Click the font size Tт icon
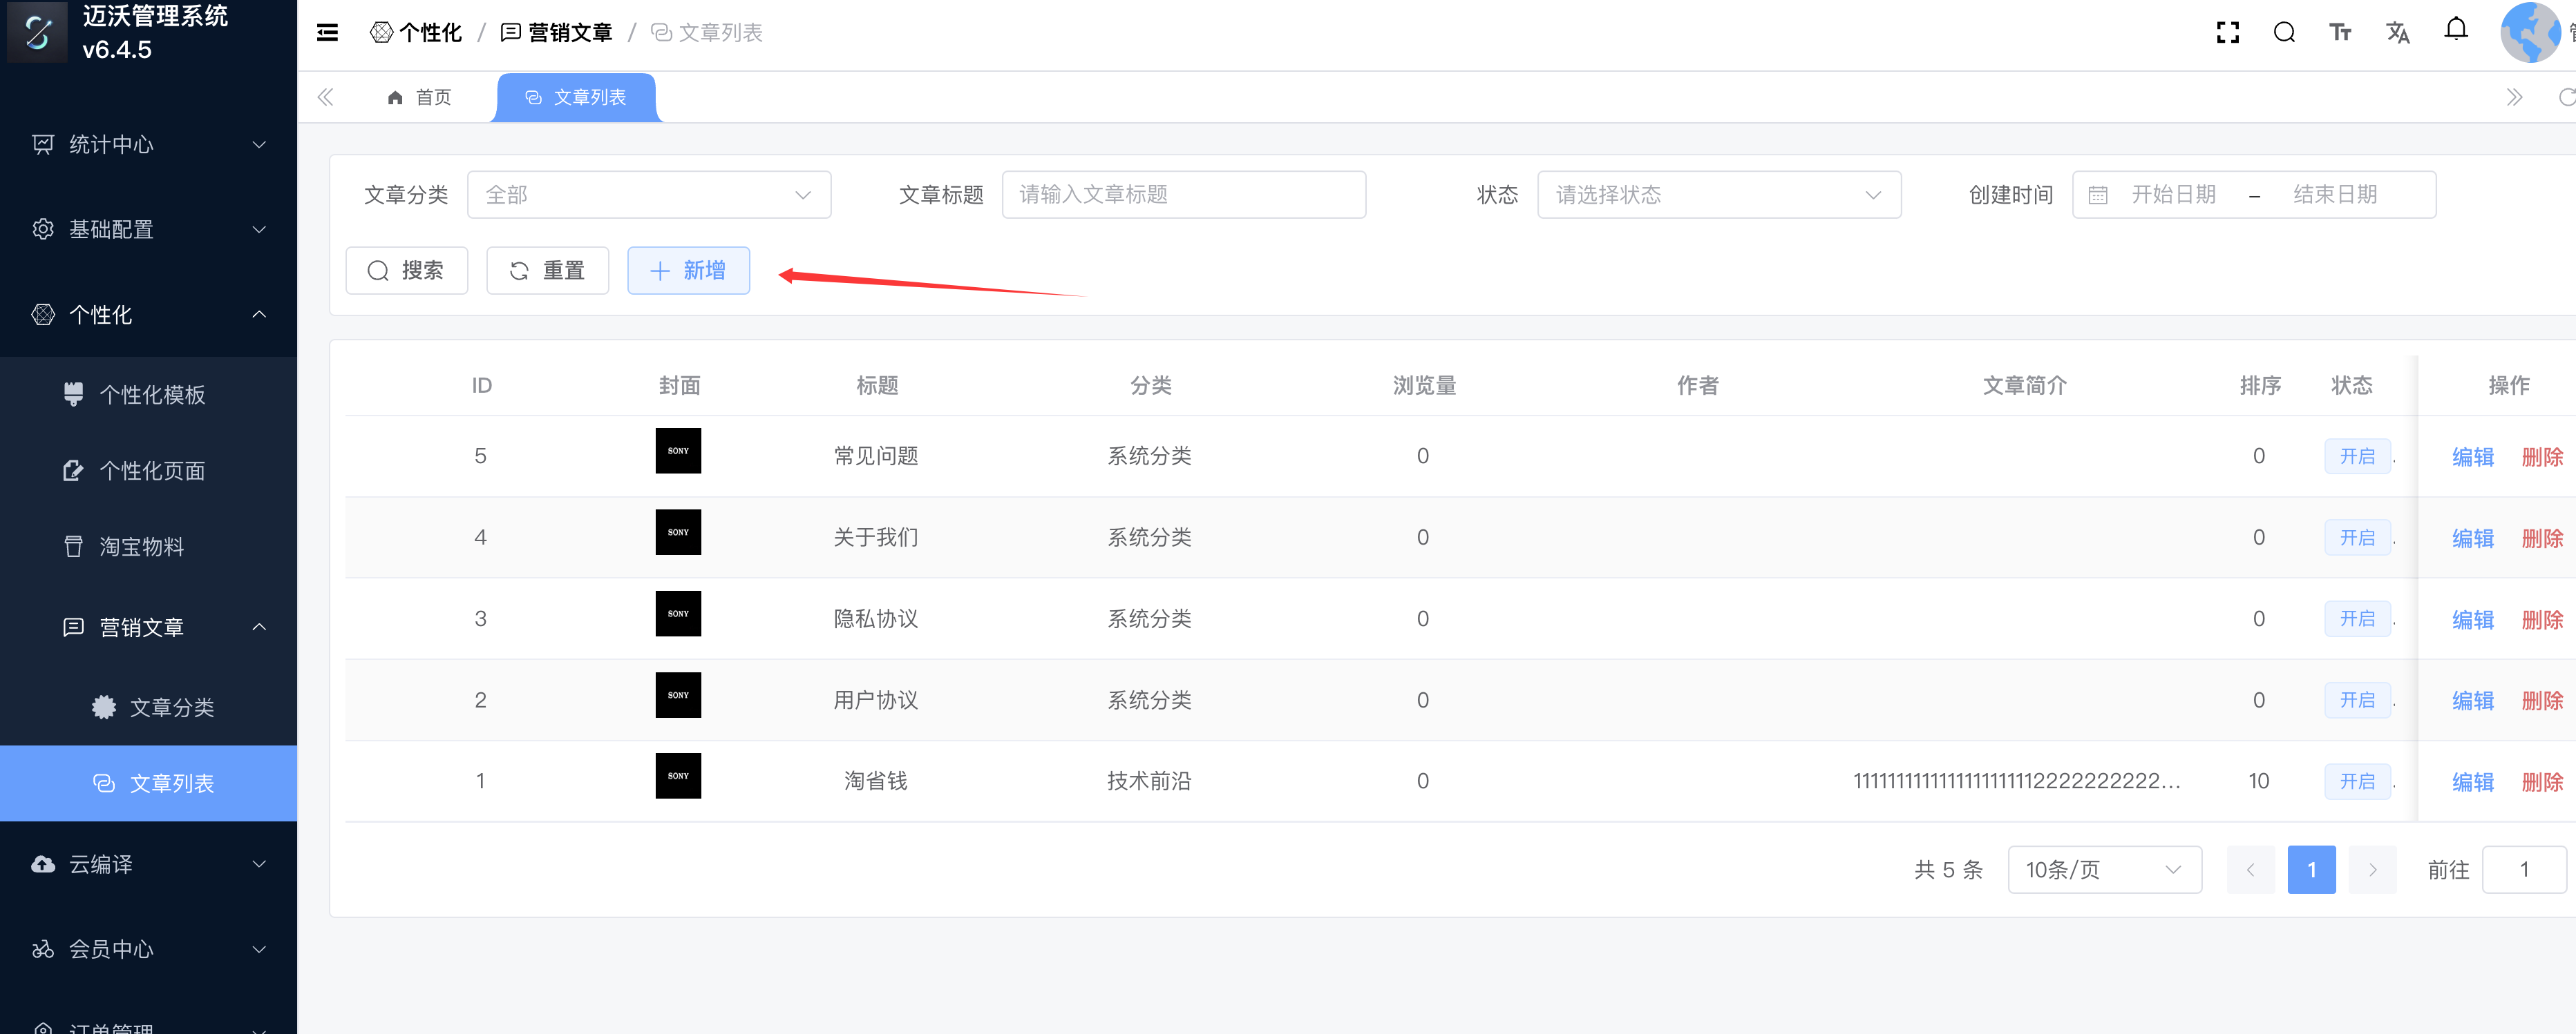This screenshot has width=2576, height=1034. coord(2340,33)
